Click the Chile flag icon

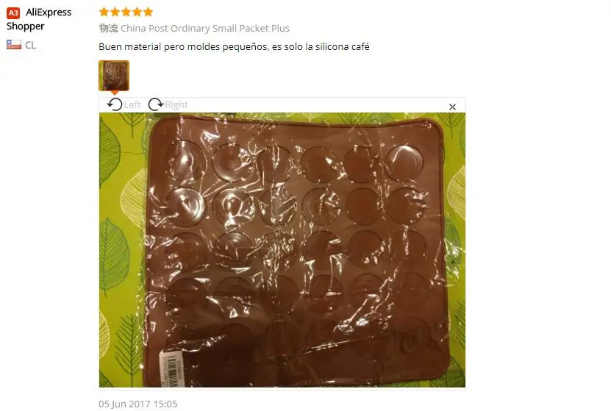click(14, 44)
